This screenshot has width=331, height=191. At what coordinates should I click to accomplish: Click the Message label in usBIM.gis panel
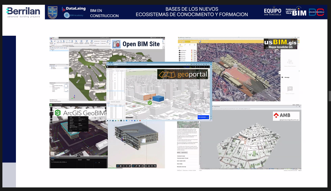point(287,77)
